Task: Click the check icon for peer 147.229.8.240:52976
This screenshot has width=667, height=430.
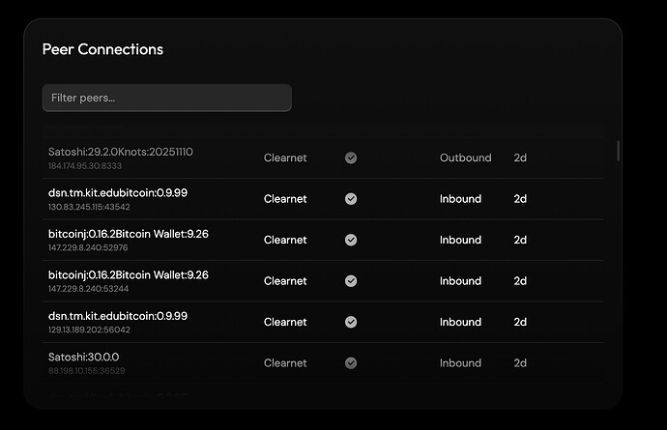Action: 351,240
